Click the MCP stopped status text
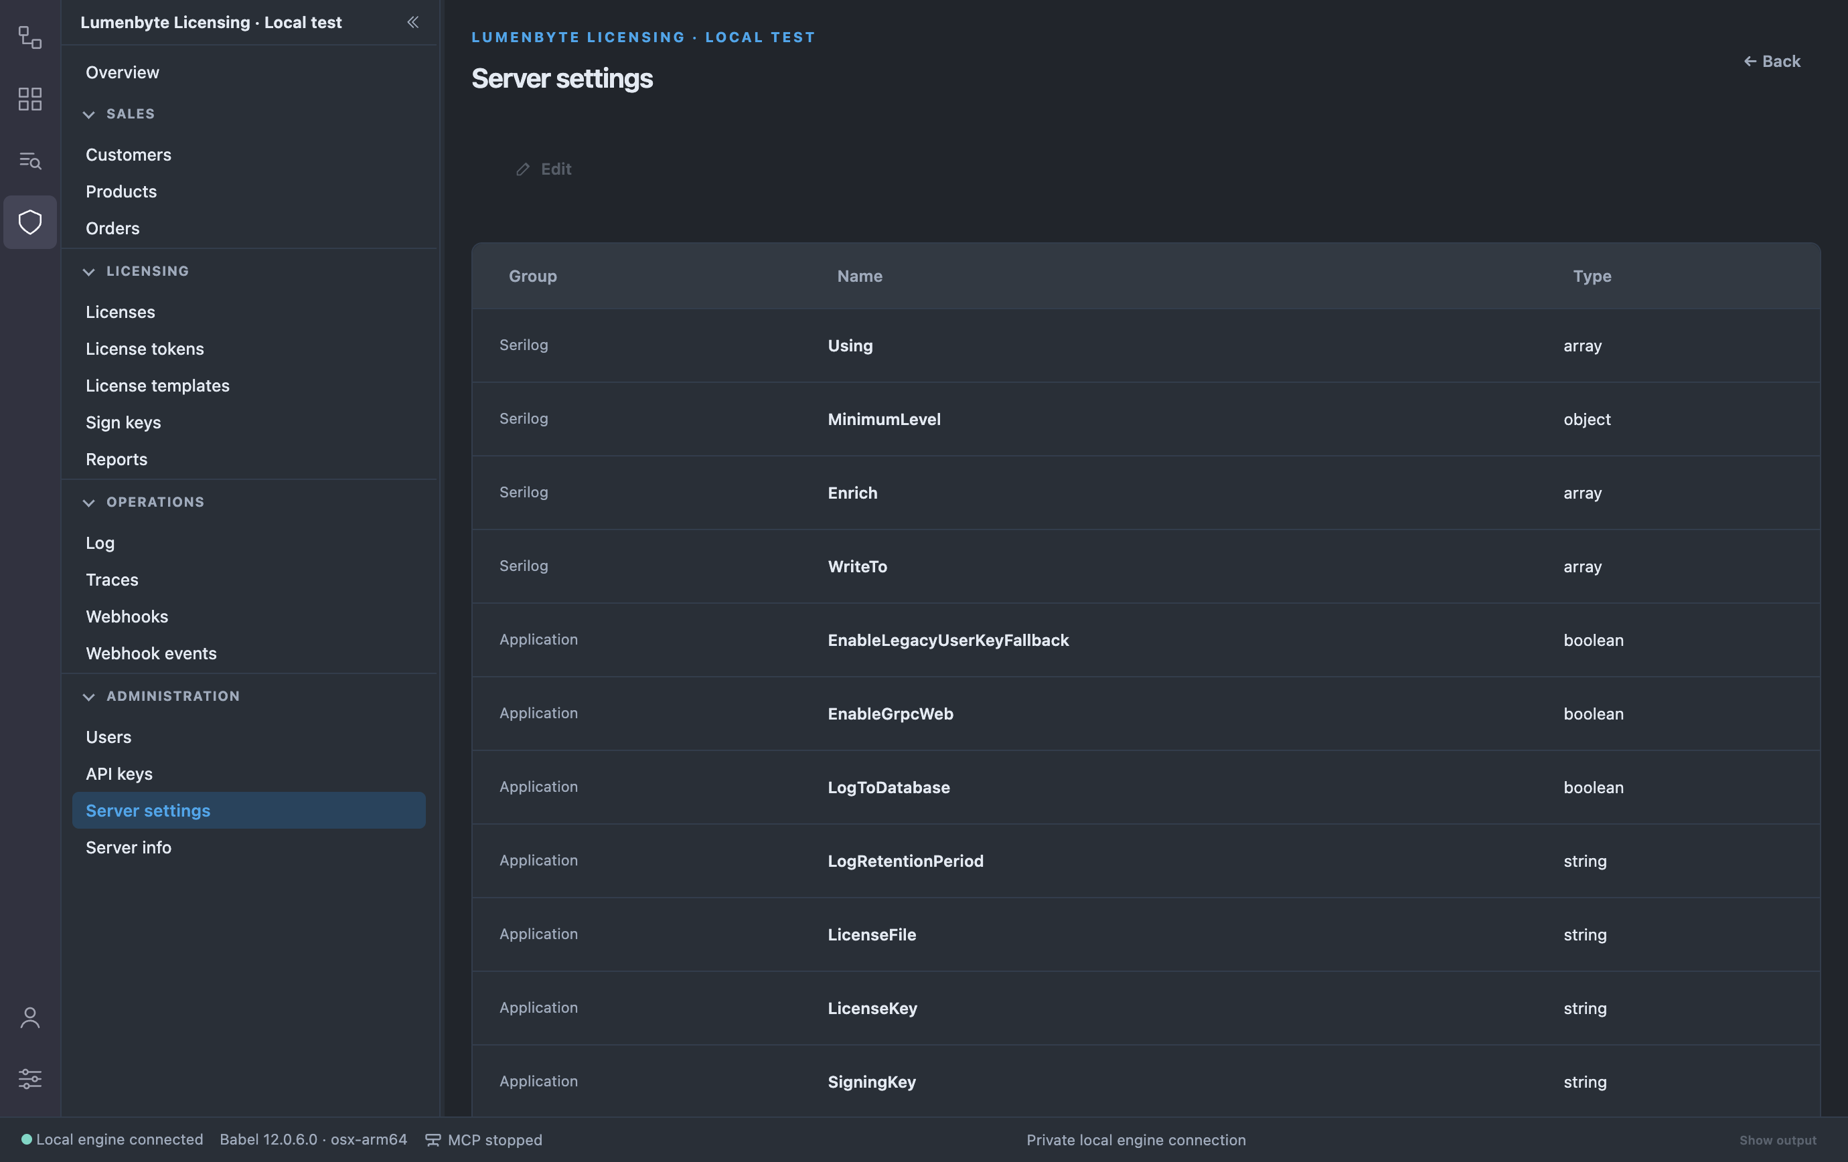The image size is (1848, 1162). coord(495,1140)
